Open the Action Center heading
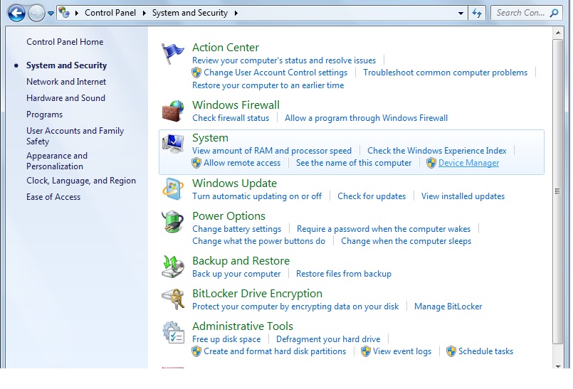This screenshot has height=389, width=573. tap(226, 48)
